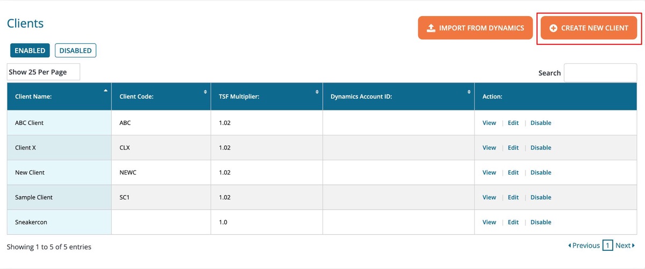Switch to the Disabled clients filter
The height and width of the screenshot is (269, 645).
(x=75, y=50)
